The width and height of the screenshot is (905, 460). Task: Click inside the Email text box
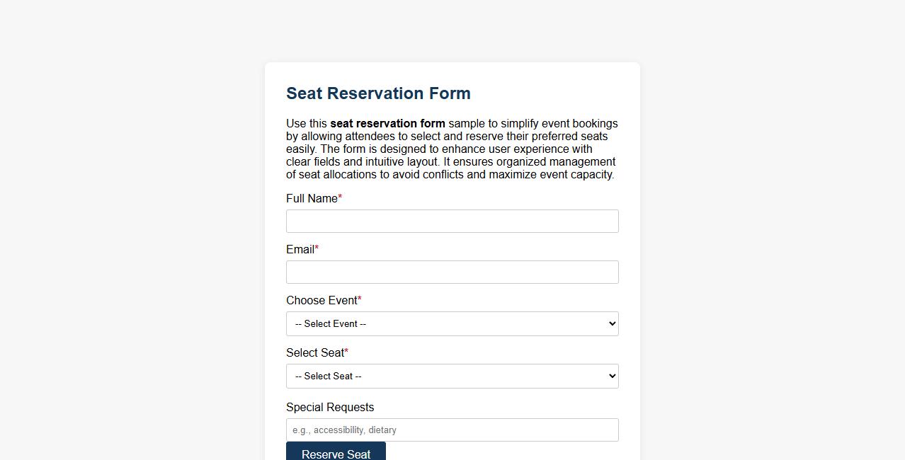click(452, 272)
